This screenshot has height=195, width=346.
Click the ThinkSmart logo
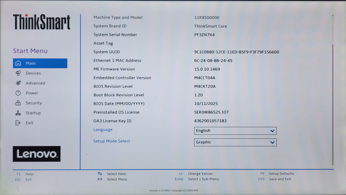tap(42, 22)
